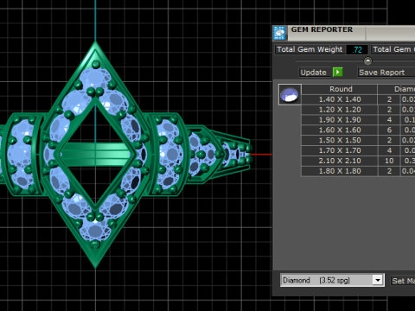This screenshot has height=311, width=415.
Task: Click the collapse handle on slider line
Action: point(367,60)
